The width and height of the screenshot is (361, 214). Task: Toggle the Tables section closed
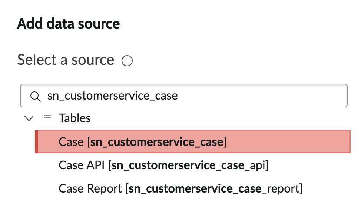[x=29, y=118]
